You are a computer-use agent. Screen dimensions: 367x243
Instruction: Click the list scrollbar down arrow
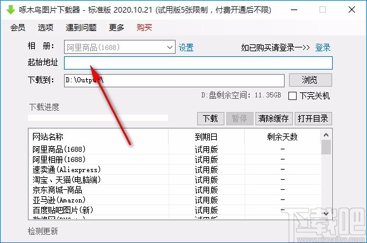click(326, 213)
